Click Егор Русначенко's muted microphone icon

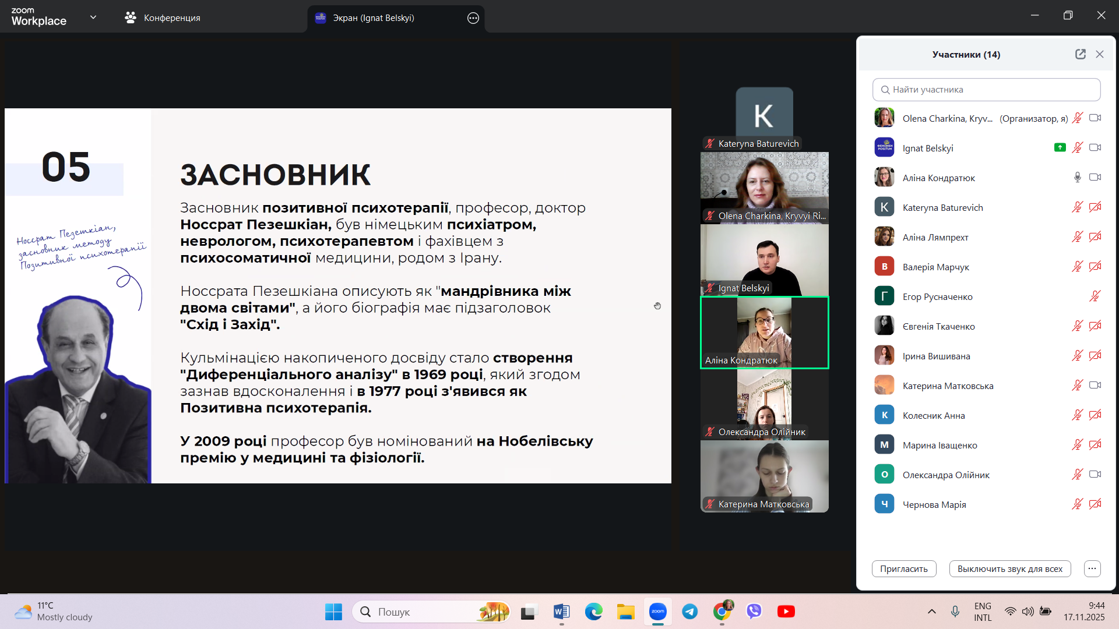tap(1095, 296)
